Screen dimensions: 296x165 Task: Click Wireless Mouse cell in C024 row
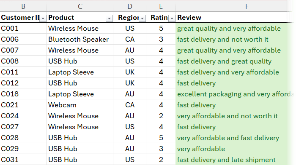click(x=80, y=116)
